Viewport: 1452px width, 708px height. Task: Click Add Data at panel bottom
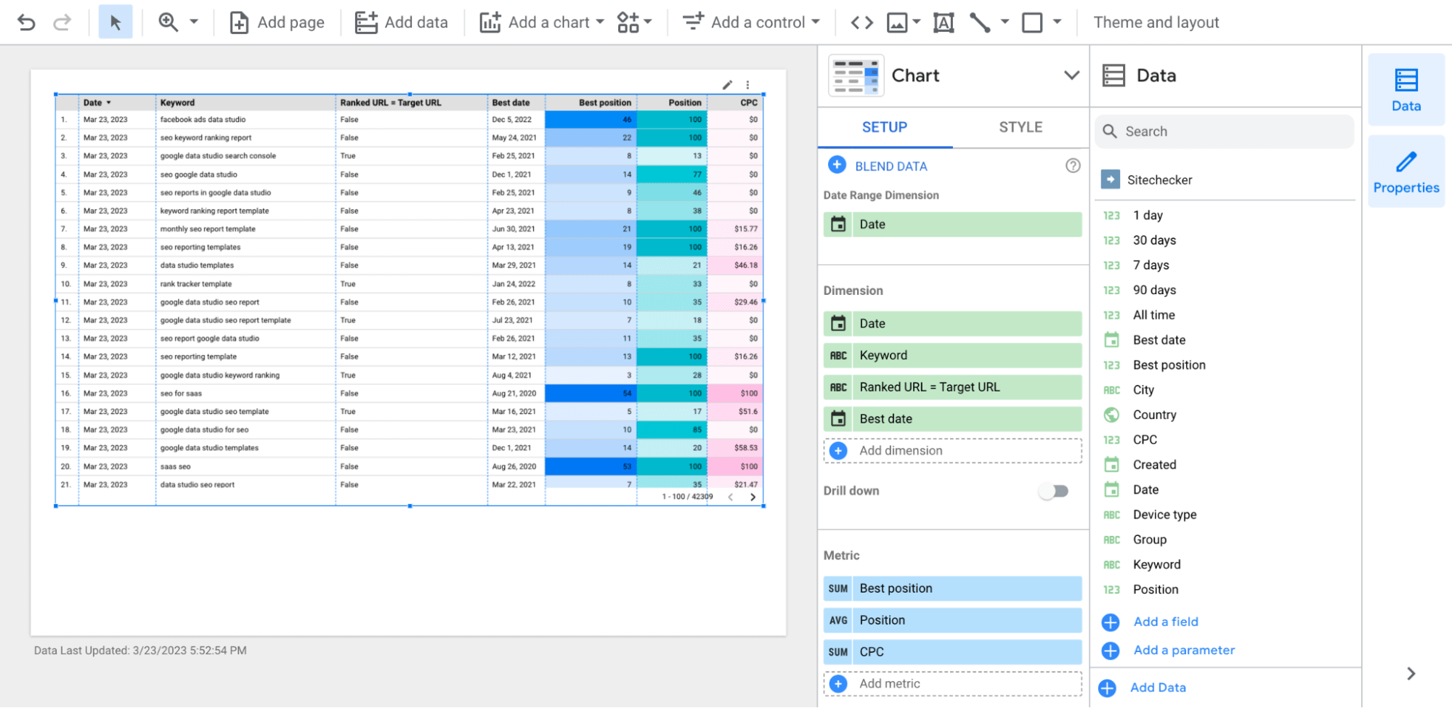[1158, 688]
